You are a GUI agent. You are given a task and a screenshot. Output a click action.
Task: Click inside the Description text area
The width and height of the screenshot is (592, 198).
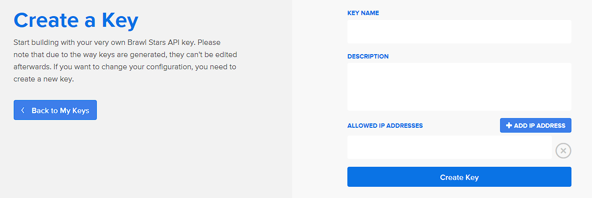click(459, 86)
